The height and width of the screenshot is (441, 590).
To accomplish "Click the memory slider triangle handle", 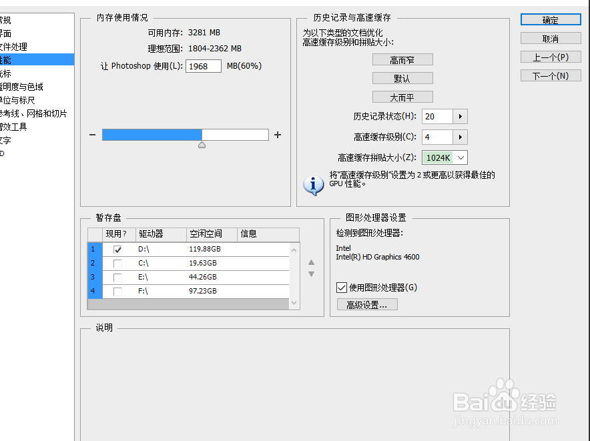I will (202, 145).
